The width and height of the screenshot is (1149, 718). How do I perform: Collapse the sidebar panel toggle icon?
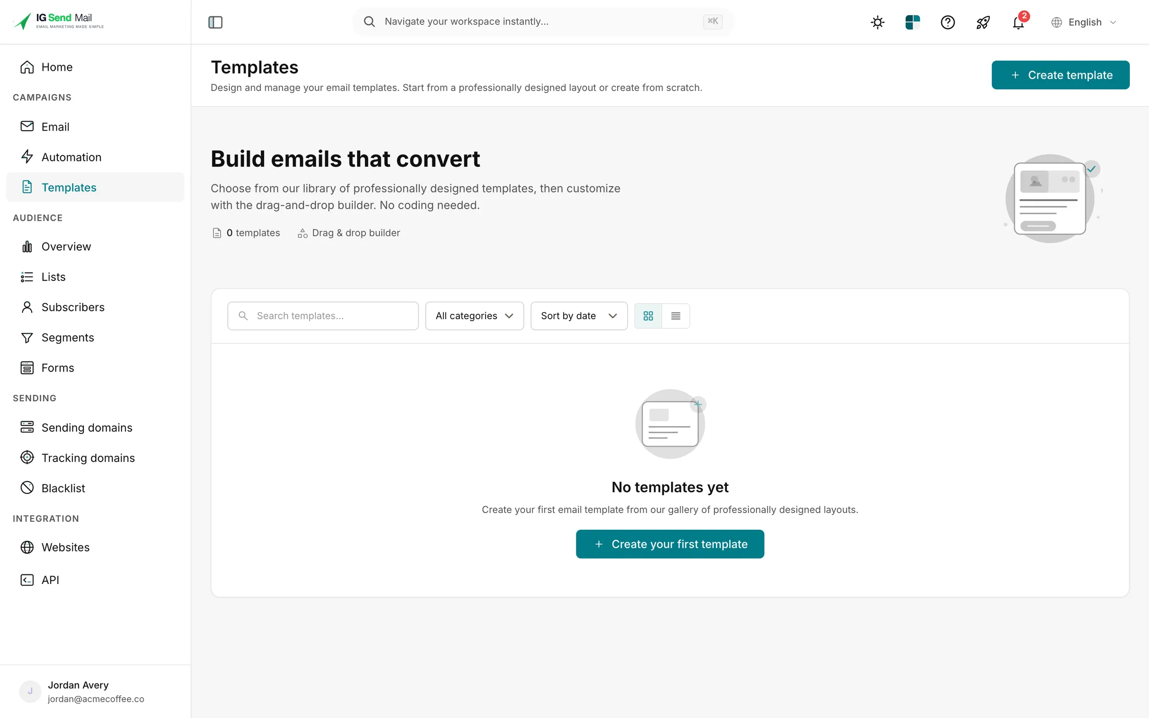(x=215, y=22)
